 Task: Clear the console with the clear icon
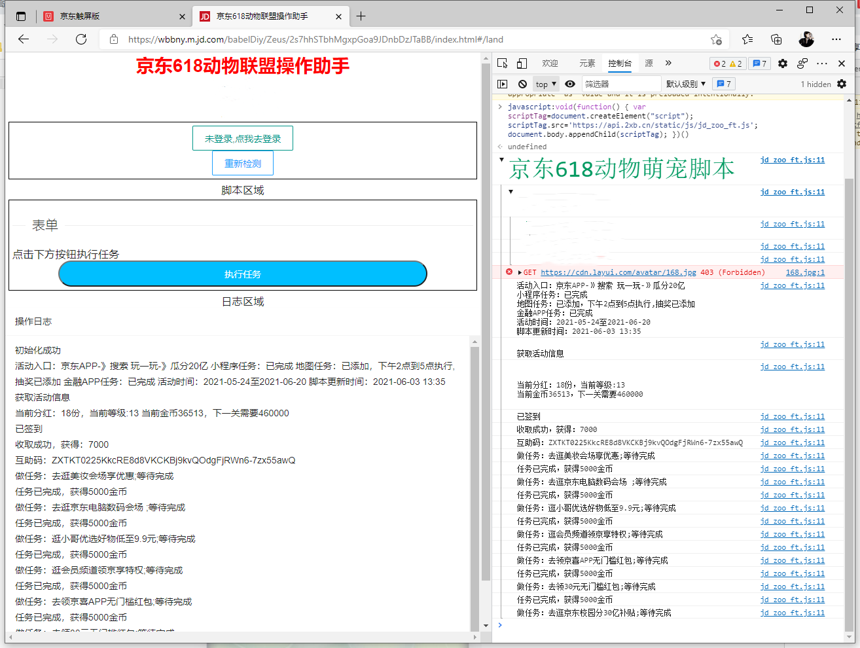click(522, 84)
